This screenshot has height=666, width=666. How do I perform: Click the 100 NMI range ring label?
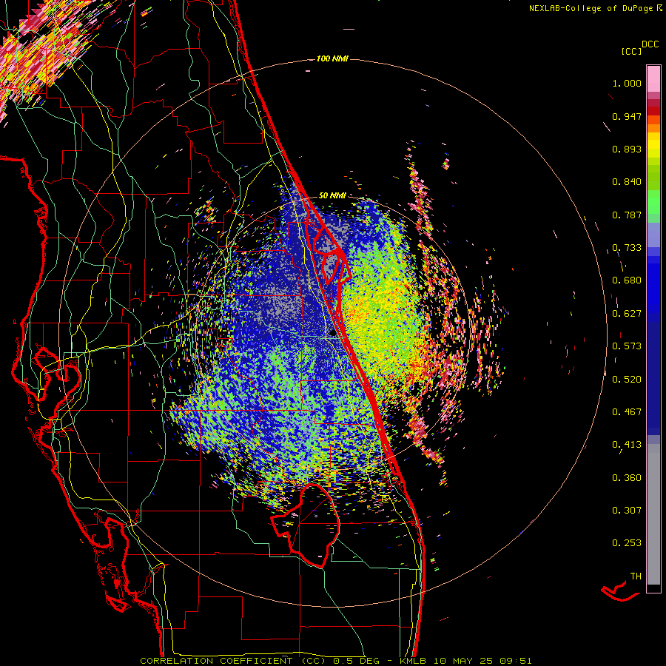tap(332, 58)
